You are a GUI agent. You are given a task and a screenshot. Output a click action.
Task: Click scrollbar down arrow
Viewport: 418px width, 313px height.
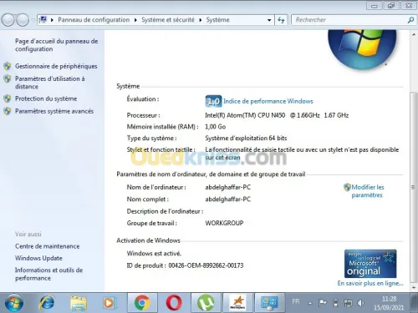(414, 287)
